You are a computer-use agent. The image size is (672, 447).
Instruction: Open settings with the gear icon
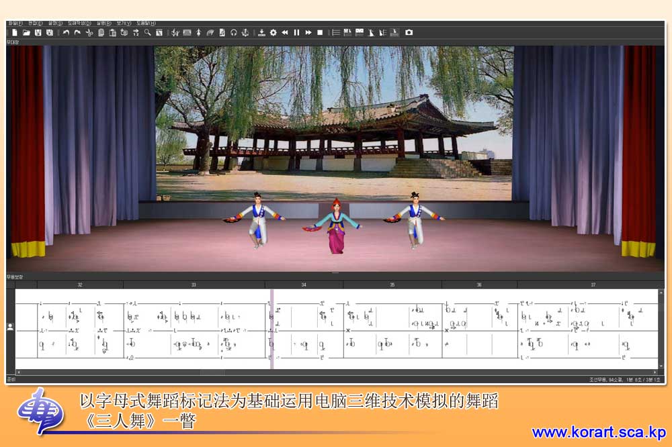click(x=273, y=32)
